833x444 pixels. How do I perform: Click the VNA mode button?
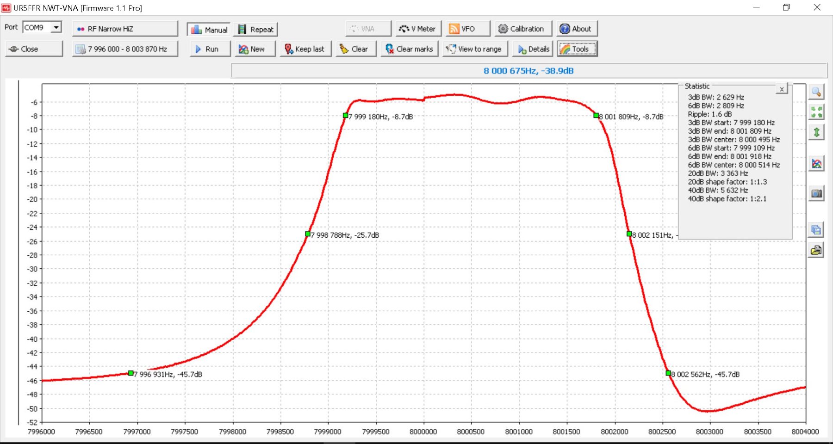point(368,29)
